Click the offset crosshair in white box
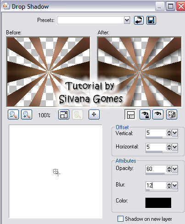Image resolution: width=185 pixels, height=224 pixels. [56, 172]
